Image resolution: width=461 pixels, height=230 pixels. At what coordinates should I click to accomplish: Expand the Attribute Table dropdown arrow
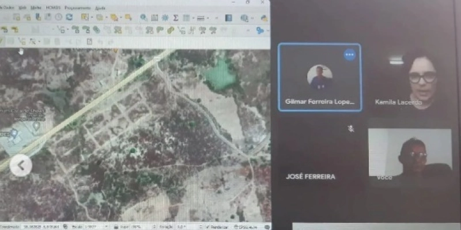(193, 18)
